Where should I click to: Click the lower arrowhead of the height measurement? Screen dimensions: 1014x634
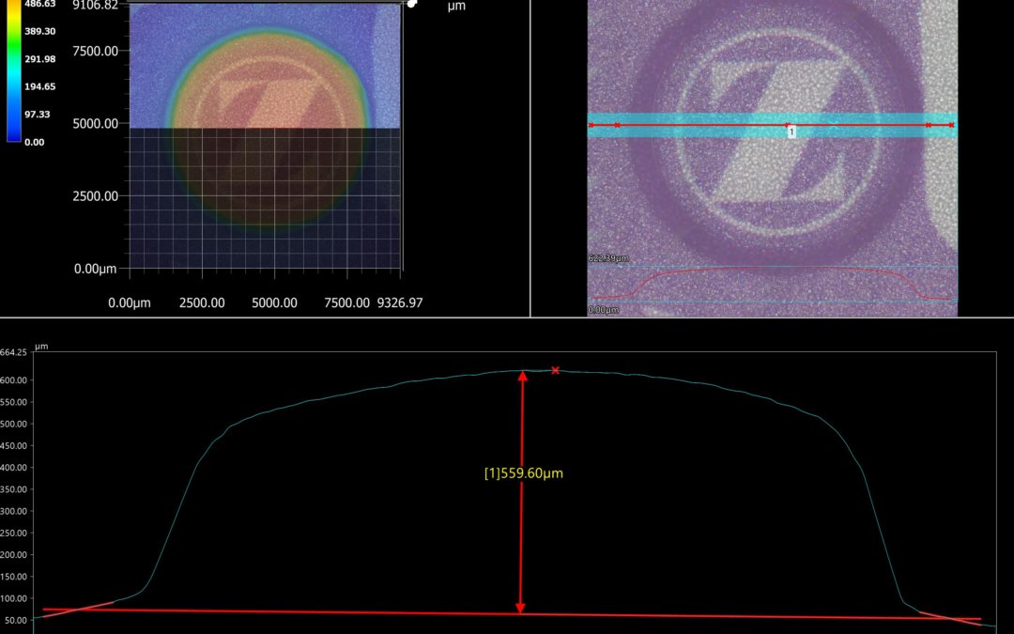click(520, 608)
